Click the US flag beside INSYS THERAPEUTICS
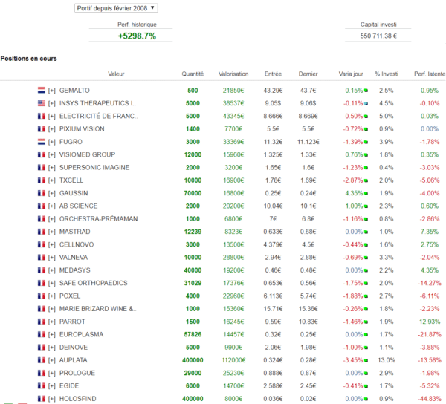This screenshot has width=446, height=404. point(42,103)
